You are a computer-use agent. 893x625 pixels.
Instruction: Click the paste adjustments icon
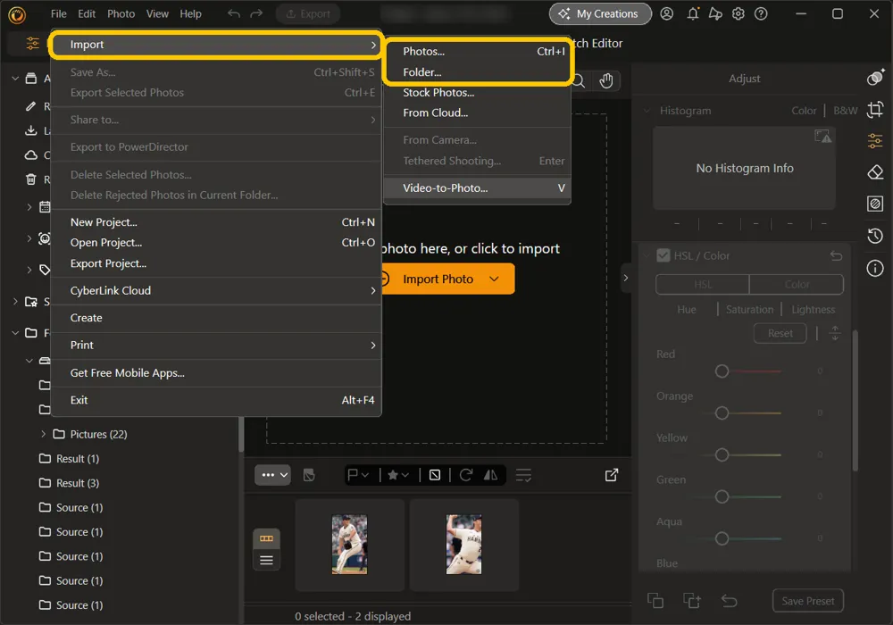pyautogui.click(x=691, y=600)
